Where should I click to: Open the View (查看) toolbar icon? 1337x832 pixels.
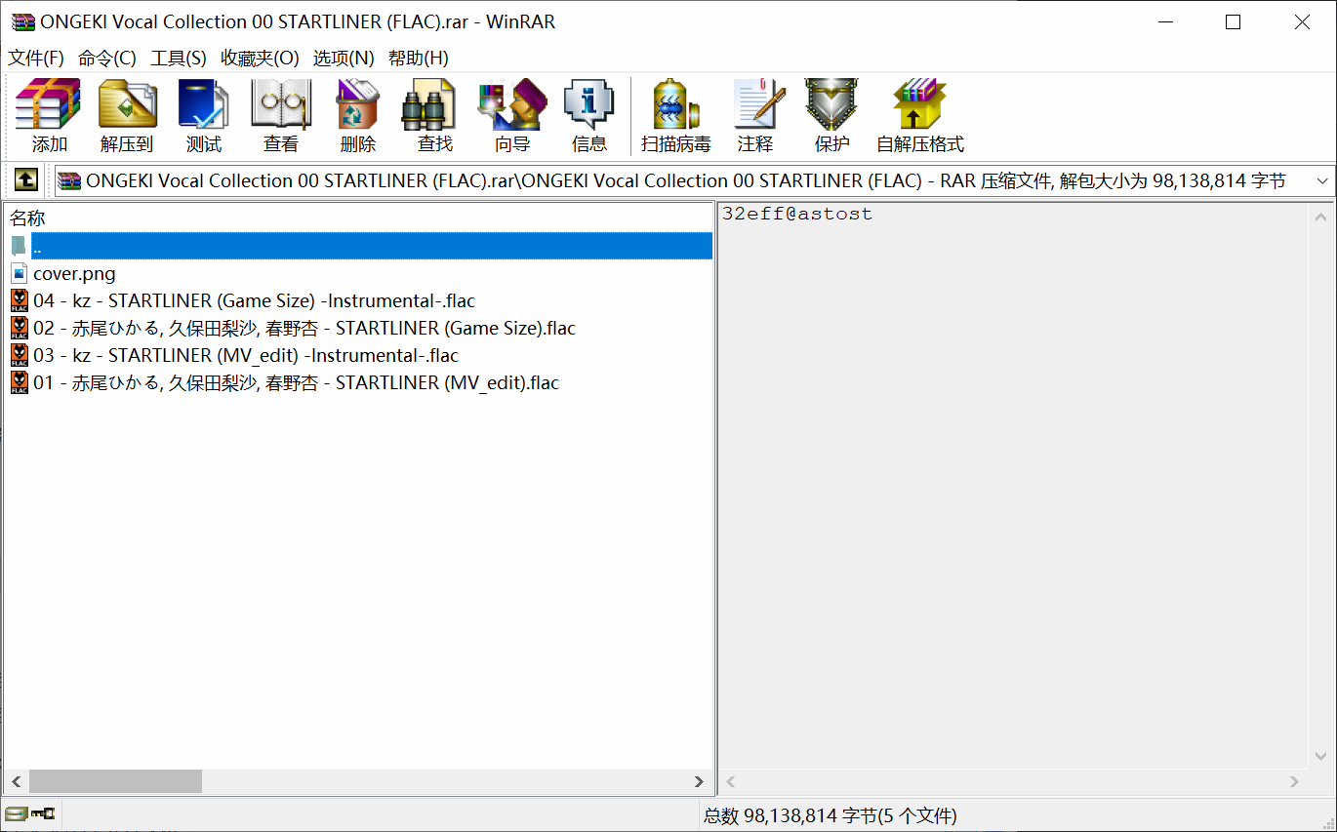pos(281,116)
